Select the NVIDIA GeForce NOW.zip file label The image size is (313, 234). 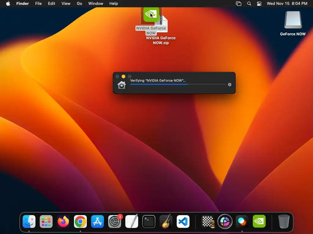[x=161, y=41]
